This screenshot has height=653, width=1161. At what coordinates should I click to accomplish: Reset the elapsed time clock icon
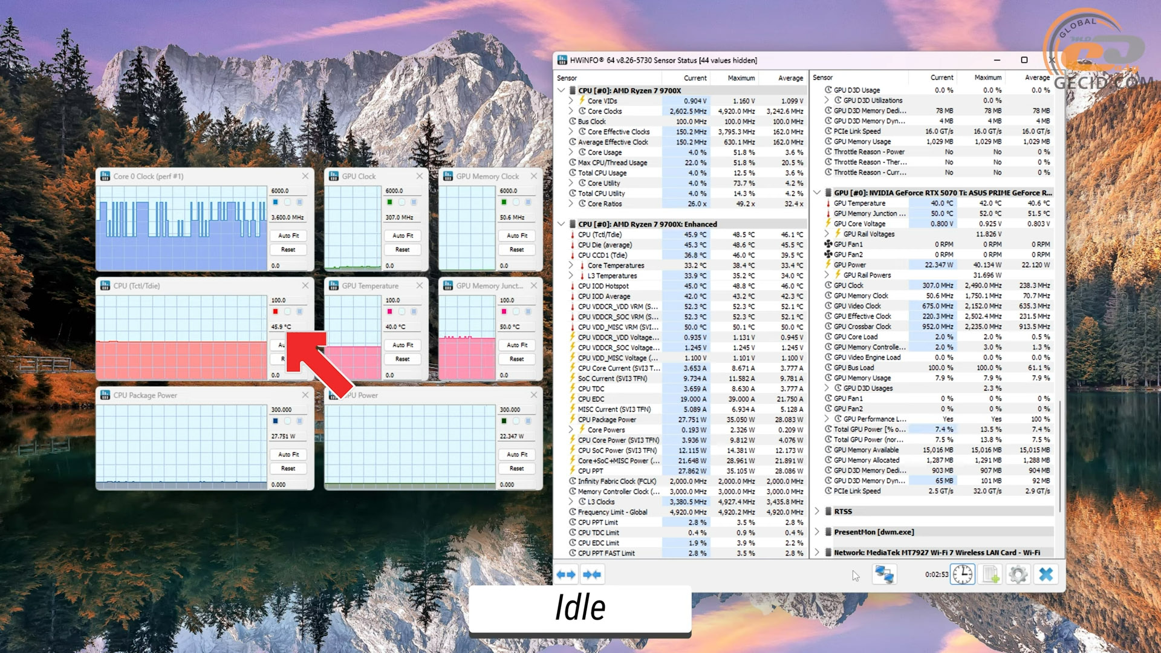tap(962, 574)
